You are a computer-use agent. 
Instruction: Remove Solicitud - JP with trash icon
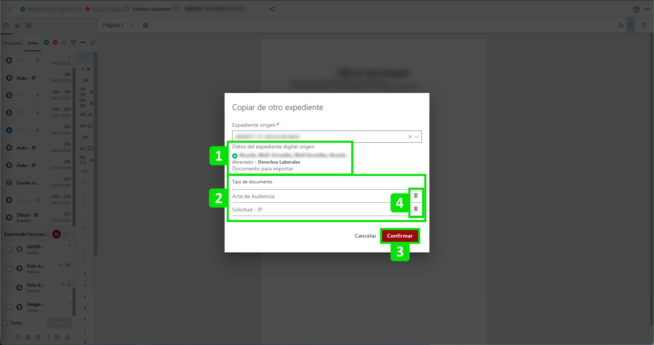point(415,209)
